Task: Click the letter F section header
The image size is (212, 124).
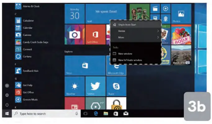Action: [16, 64]
